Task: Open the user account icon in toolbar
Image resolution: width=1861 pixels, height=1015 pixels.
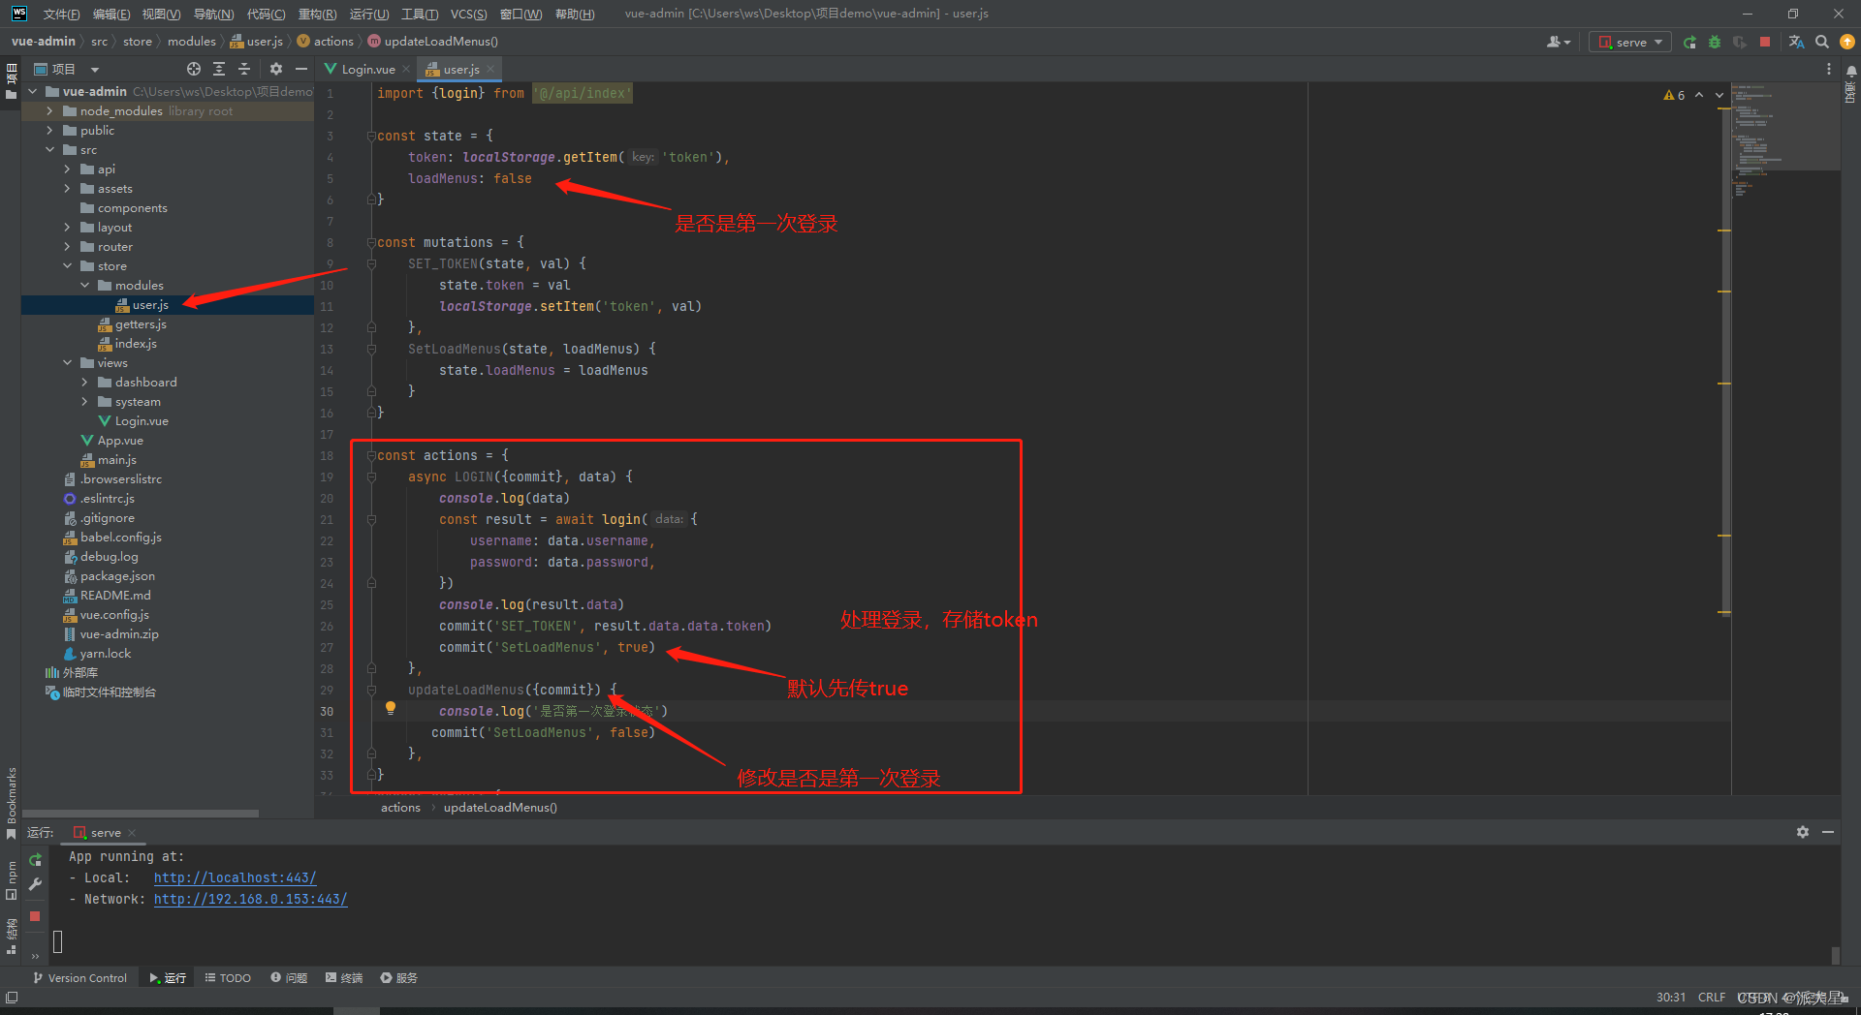Action: click(x=1559, y=42)
